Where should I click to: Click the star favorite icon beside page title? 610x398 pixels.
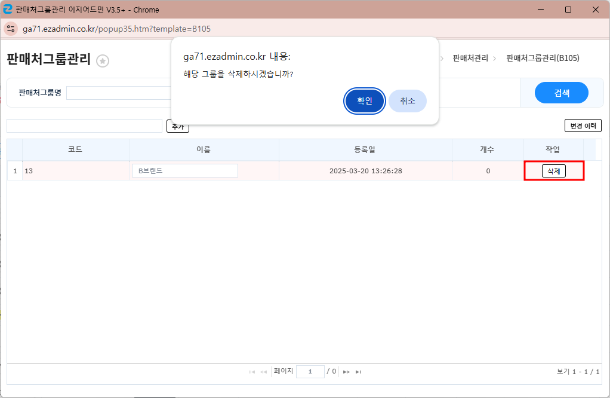point(103,61)
